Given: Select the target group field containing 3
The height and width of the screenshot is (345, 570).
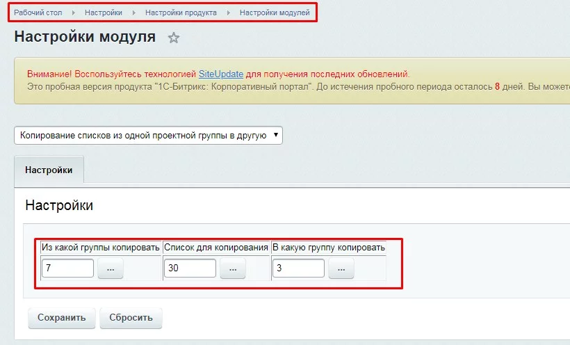Looking at the screenshot, I should point(298,268).
